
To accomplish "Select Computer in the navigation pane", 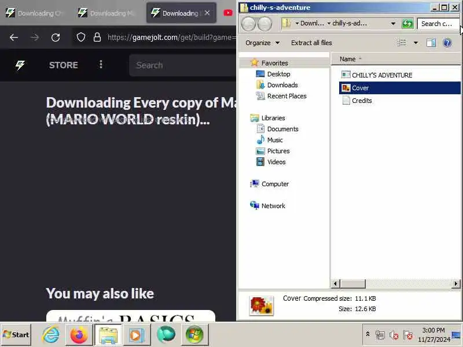I will (x=269, y=184).
